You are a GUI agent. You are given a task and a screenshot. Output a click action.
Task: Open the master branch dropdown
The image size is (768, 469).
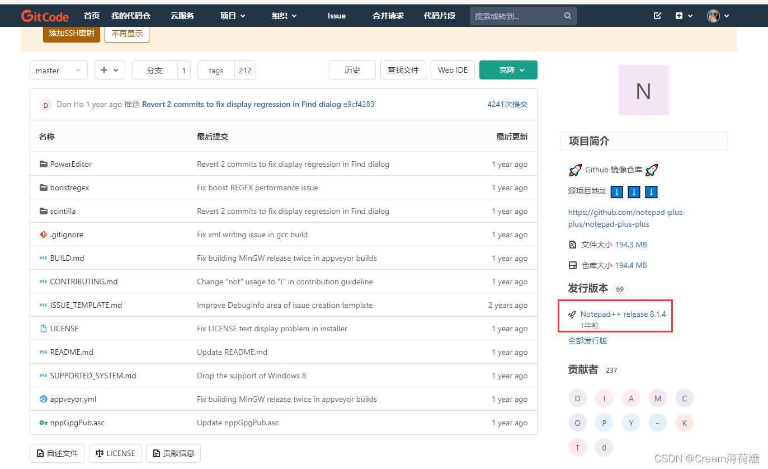coord(59,71)
